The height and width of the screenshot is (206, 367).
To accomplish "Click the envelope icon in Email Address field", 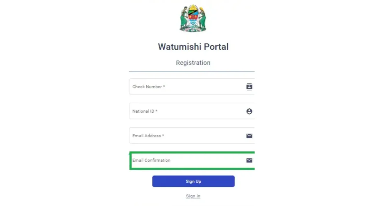I will [249, 136].
